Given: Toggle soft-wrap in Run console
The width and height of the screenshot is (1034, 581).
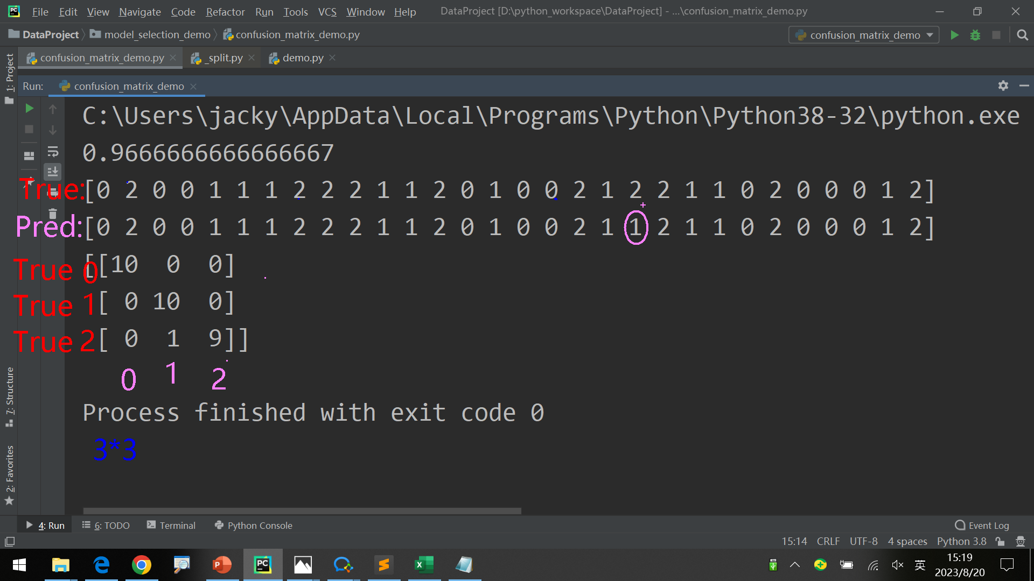Looking at the screenshot, I should click(x=53, y=152).
